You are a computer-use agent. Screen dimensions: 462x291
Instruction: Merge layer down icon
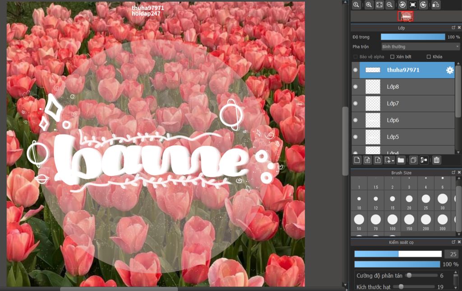coord(424,160)
